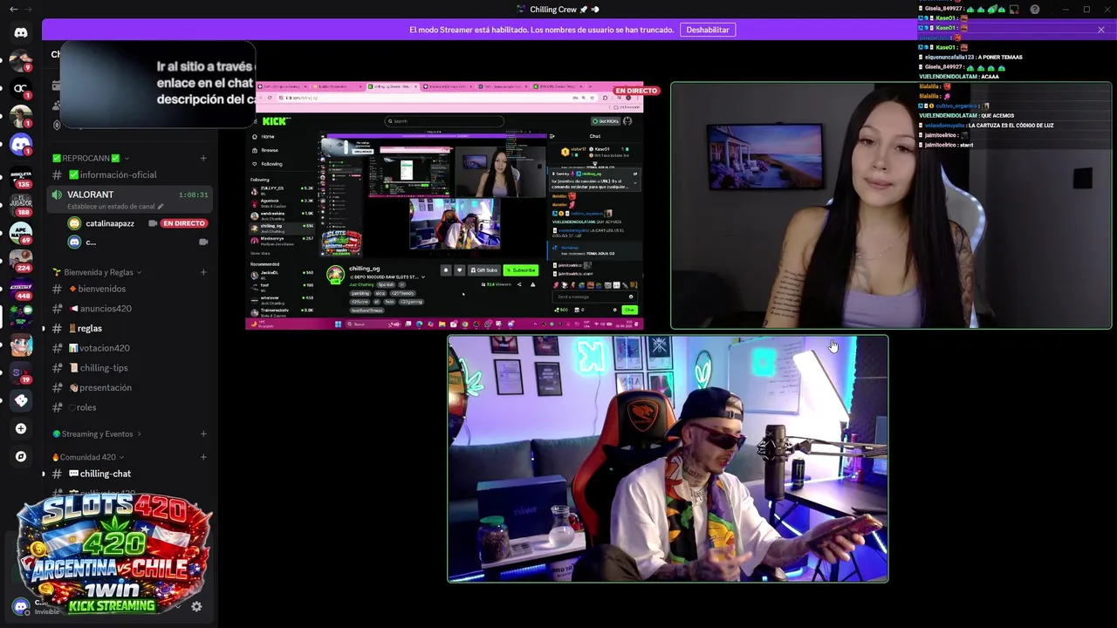Click chat message 'A PONER TEMAAS'

click(1000, 58)
